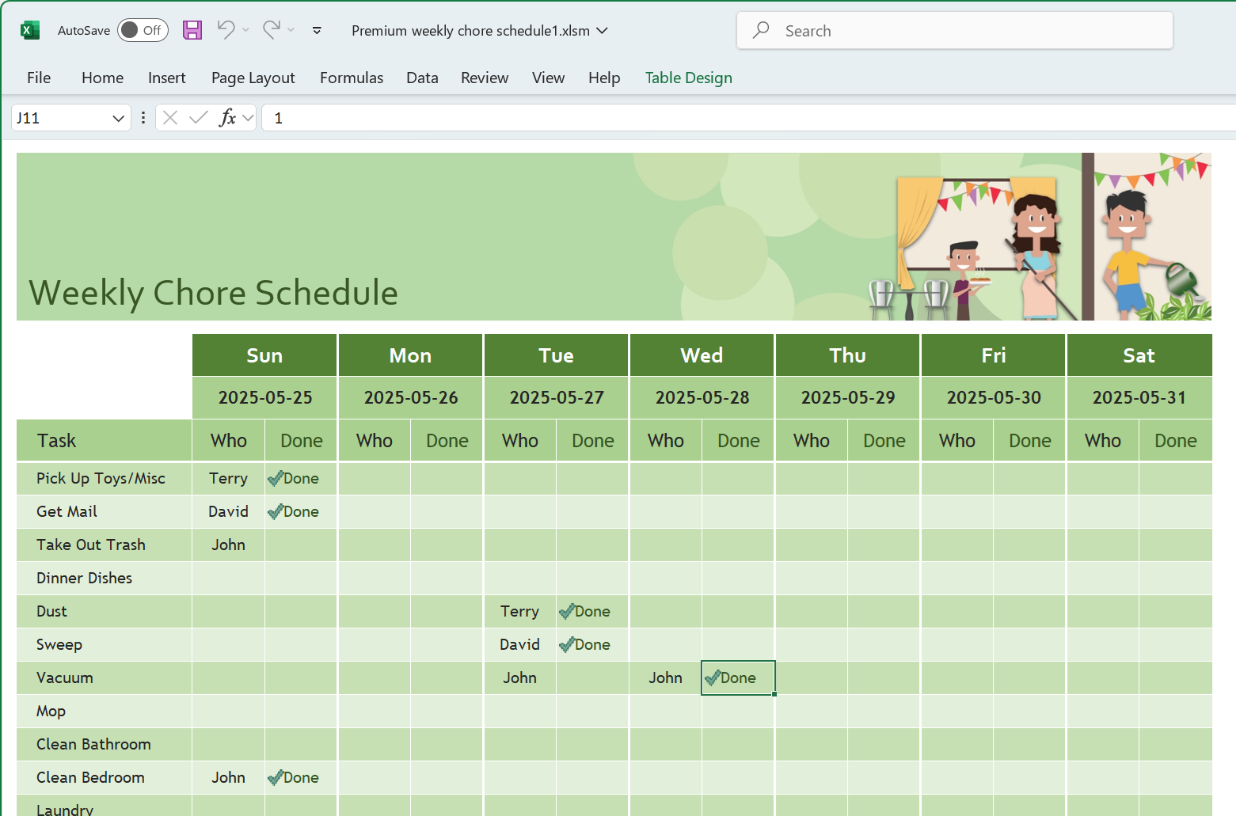The image size is (1236, 816).
Task: Open the Insert Function fx dialog
Action: tap(227, 118)
